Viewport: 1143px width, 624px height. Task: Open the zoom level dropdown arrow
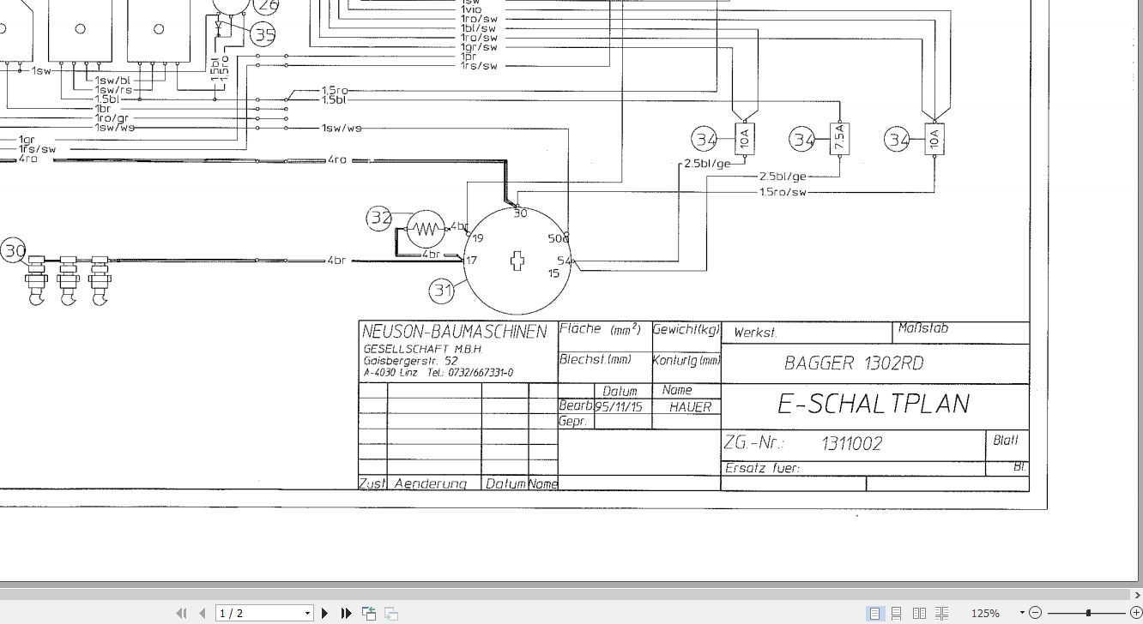1022,613
